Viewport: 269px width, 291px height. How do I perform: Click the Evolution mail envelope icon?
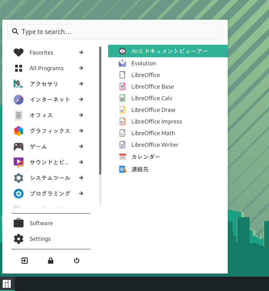(x=122, y=63)
